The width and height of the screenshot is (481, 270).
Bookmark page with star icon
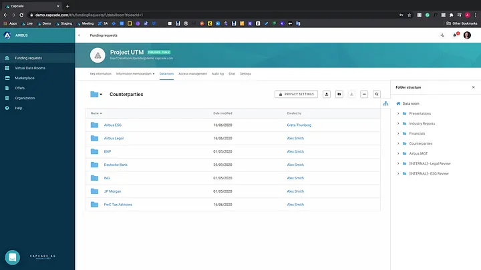pos(410,15)
